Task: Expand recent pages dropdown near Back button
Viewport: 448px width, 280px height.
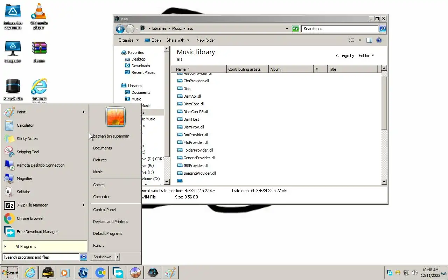Action: [137, 29]
